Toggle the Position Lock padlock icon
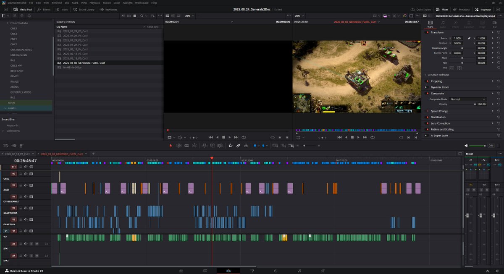This screenshot has height=274, width=504. (x=246, y=146)
